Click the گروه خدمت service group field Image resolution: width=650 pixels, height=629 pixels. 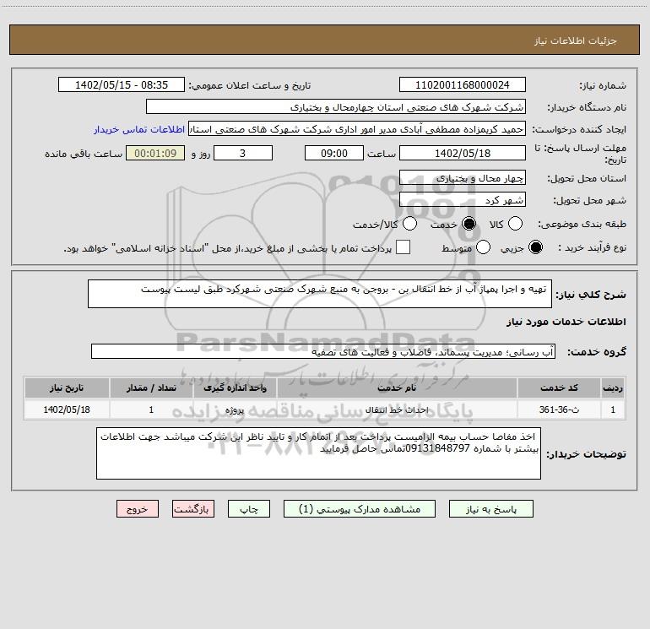323,351
